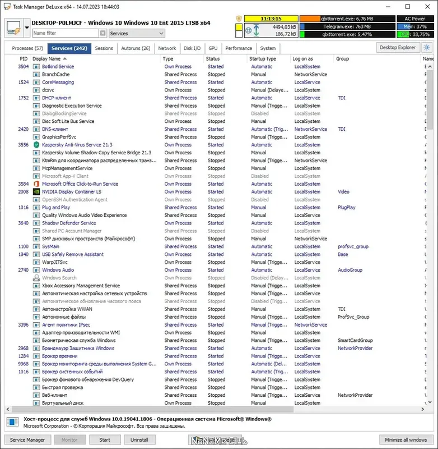Click the Telegram.exe: 763 MB indicator

[347, 26]
